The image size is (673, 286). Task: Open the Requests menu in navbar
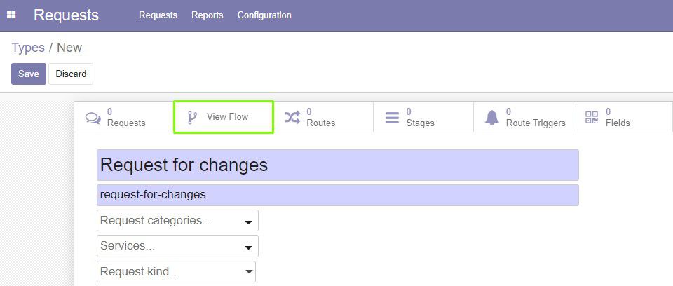158,15
